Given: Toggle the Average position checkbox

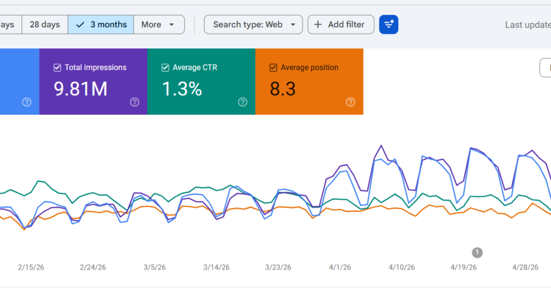Looking at the screenshot, I should coord(273,67).
